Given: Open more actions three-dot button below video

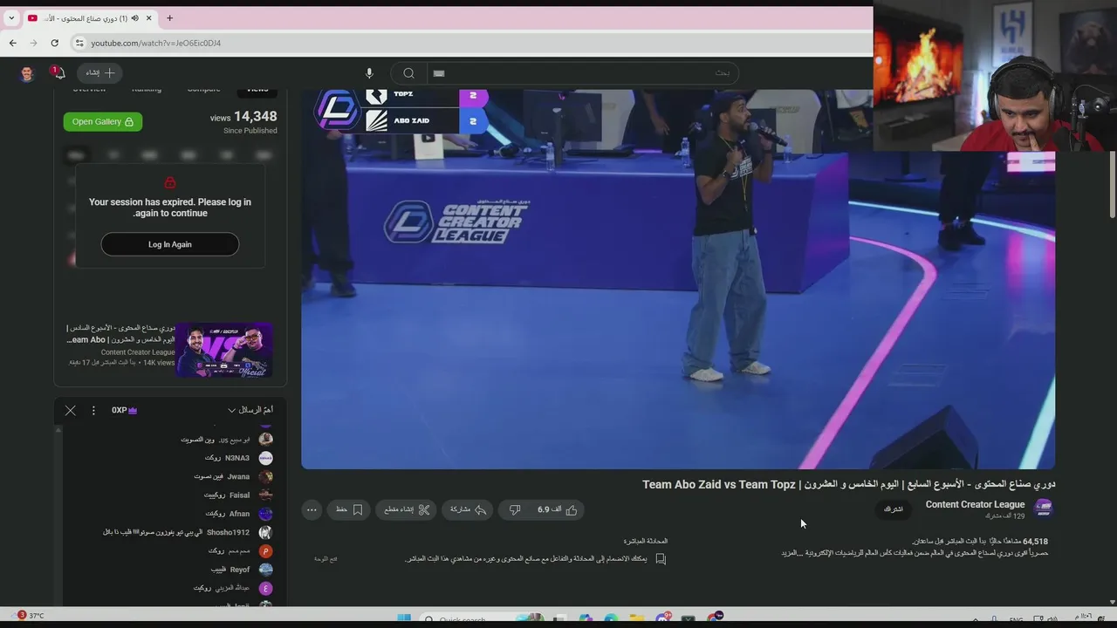Looking at the screenshot, I should pyautogui.click(x=312, y=509).
